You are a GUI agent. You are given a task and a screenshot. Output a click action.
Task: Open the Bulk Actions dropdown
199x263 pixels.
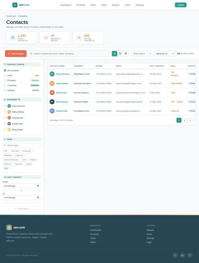(142, 54)
